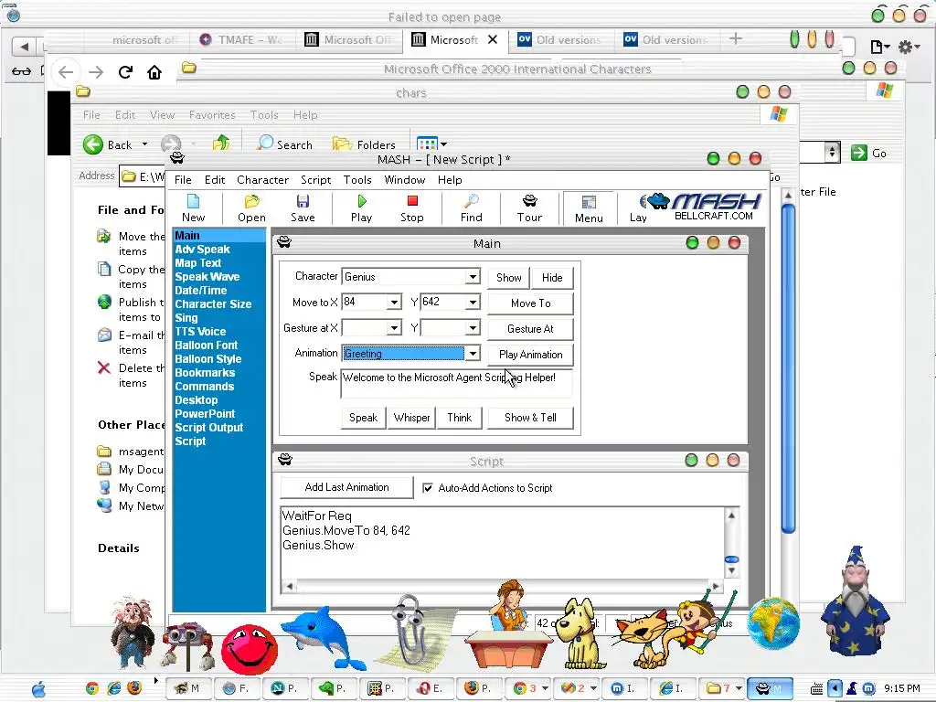Expand the Animation dropdown showing Greeting
The image size is (936, 702).
click(473, 354)
